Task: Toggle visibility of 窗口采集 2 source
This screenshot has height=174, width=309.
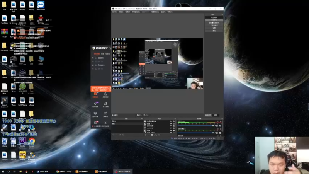Action: coord(171,126)
